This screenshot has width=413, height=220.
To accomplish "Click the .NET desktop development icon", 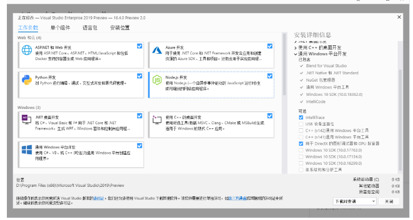I will point(26,119).
